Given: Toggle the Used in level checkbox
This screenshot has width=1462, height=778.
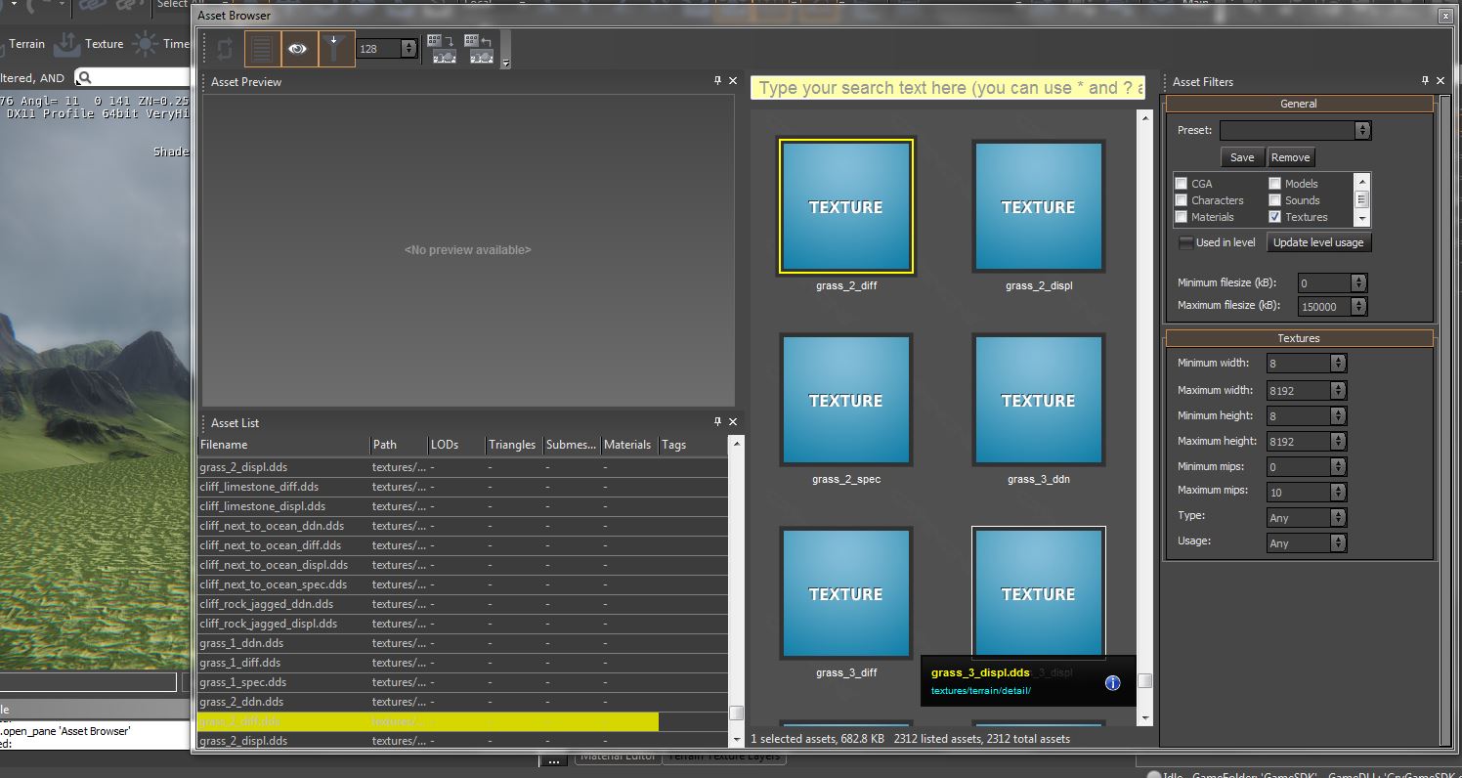Looking at the screenshot, I should tap(1186, 242).
